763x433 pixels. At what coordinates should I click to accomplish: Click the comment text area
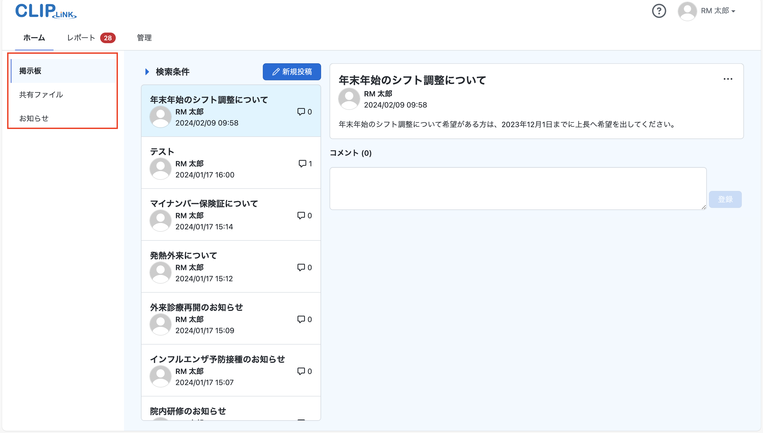coord(518,189)
